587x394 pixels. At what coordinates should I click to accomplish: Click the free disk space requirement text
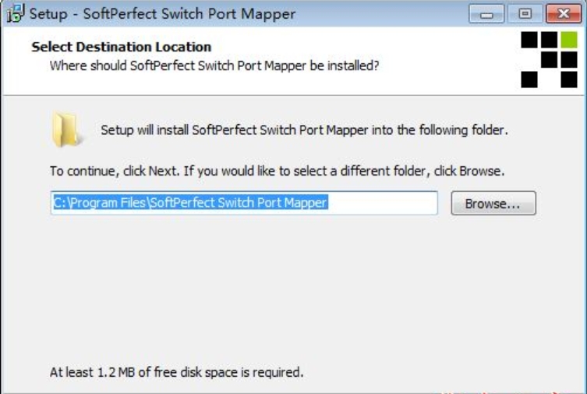177,372
